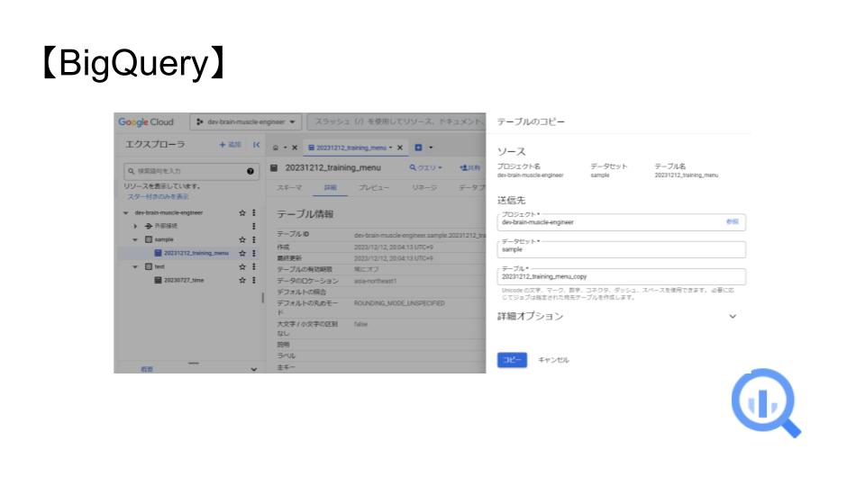Star the test dataset
The height and width of the screenshot is (486, 865).
[x=241, y=266]
